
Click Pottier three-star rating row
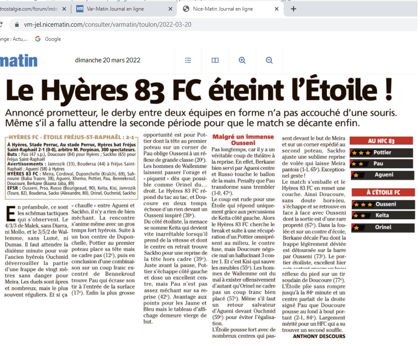point(381,153)
